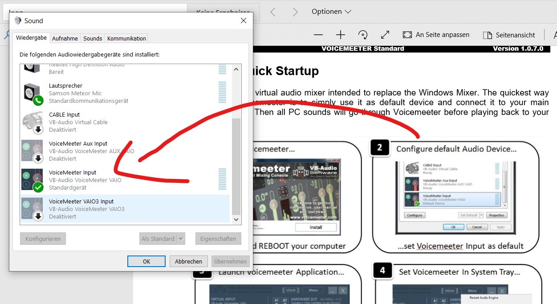Screen dimensions: 557x304
Task: Go to previous search result arrow
Action: [x=273, y=12]
